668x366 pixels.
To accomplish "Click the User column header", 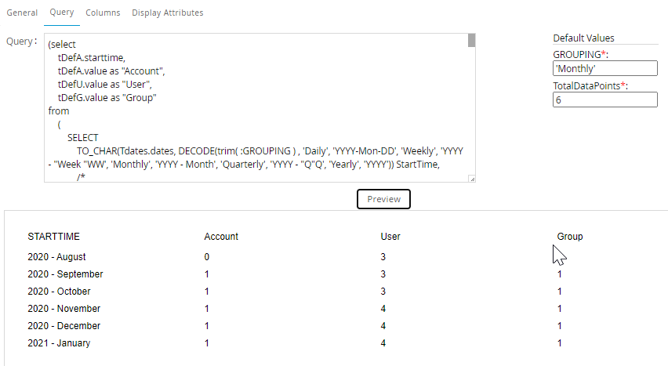I will [390, 237].
